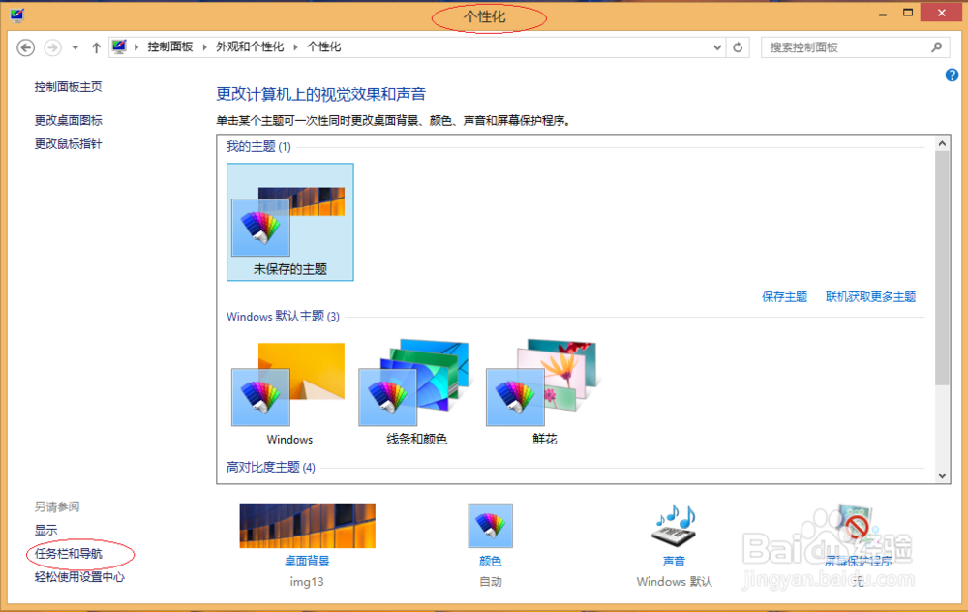Viewport: 968px width, 612px height.
Task: Open 更改桌面图标 link
Action: pyautogui.click(x=69, y=120)
